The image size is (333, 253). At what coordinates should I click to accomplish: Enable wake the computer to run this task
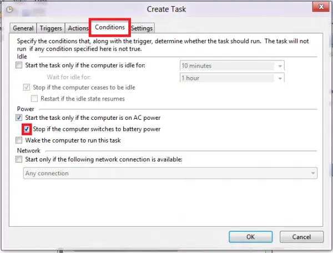click(x=19, y=140)
